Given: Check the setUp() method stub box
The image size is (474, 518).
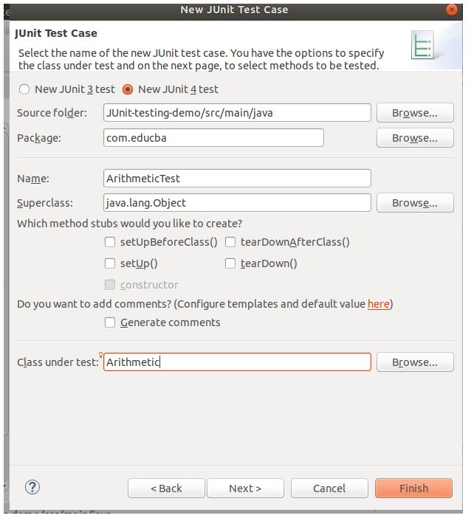Looking at the screenshot, I should click(110, 263).
